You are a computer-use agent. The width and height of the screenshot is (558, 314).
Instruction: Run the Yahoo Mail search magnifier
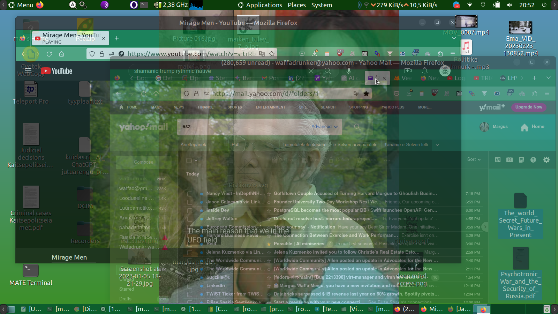pyautogui.click(x=357, y=127)
